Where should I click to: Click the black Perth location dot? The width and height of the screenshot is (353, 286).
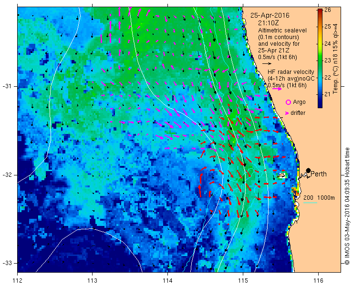[x=309, y=170]
